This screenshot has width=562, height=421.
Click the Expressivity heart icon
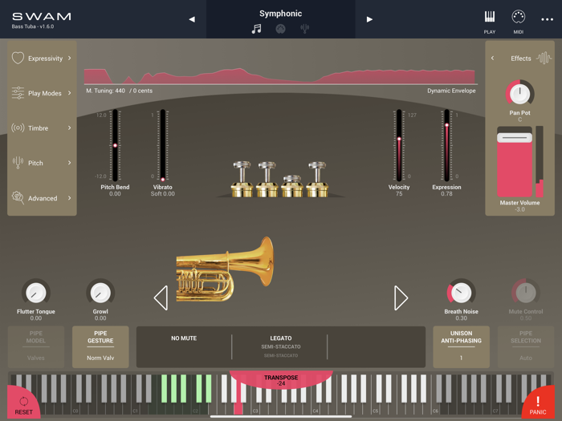click(18, 58)
